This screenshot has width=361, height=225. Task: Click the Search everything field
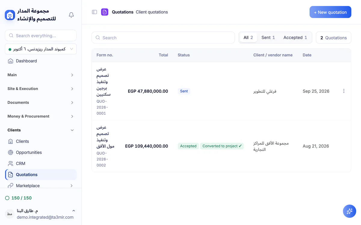tap(41, 35)
